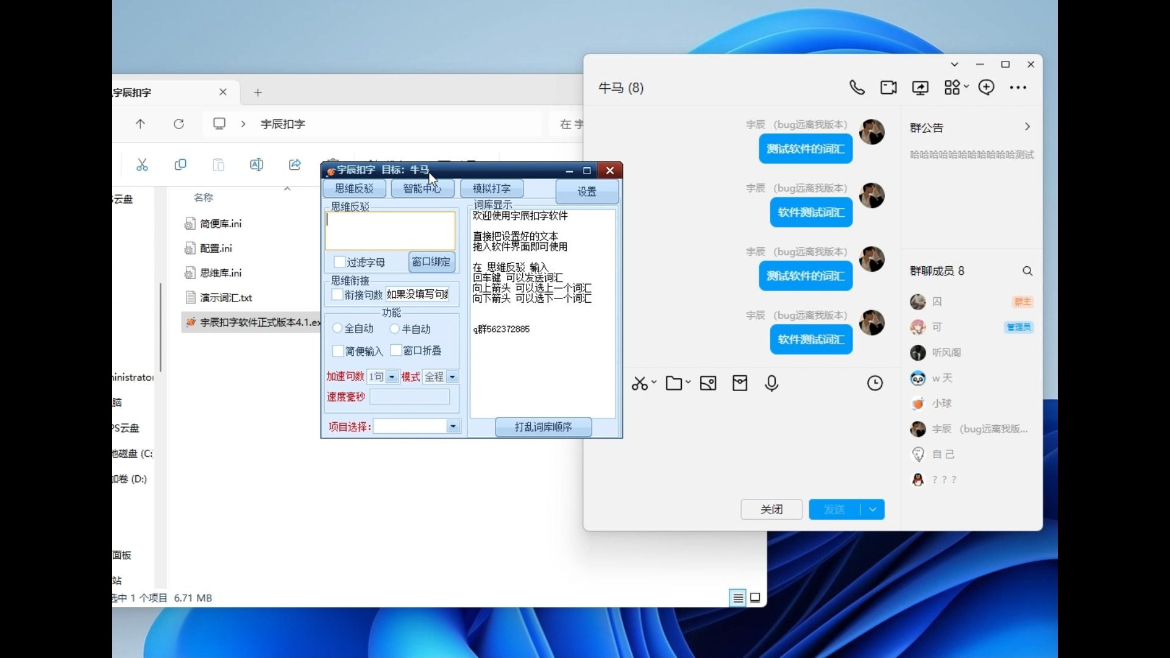Viewport: 1170px width, 658px height.
Task: Open the chat history clock icon
Action: click(875, 383)
